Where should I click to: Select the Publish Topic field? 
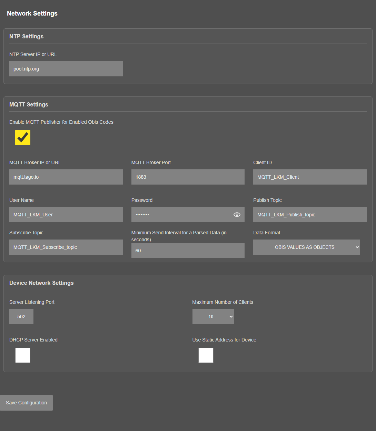(x=310, y=215)
